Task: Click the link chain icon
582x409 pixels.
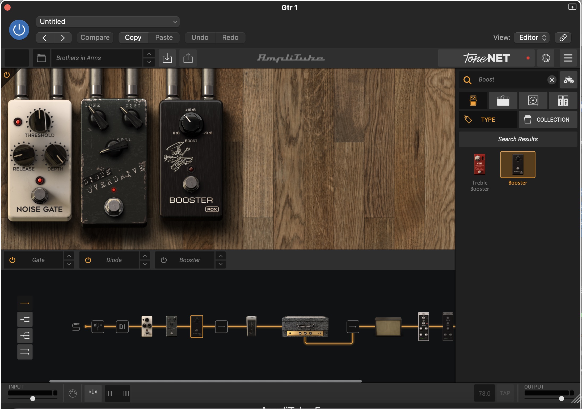Action: [563, 37]
